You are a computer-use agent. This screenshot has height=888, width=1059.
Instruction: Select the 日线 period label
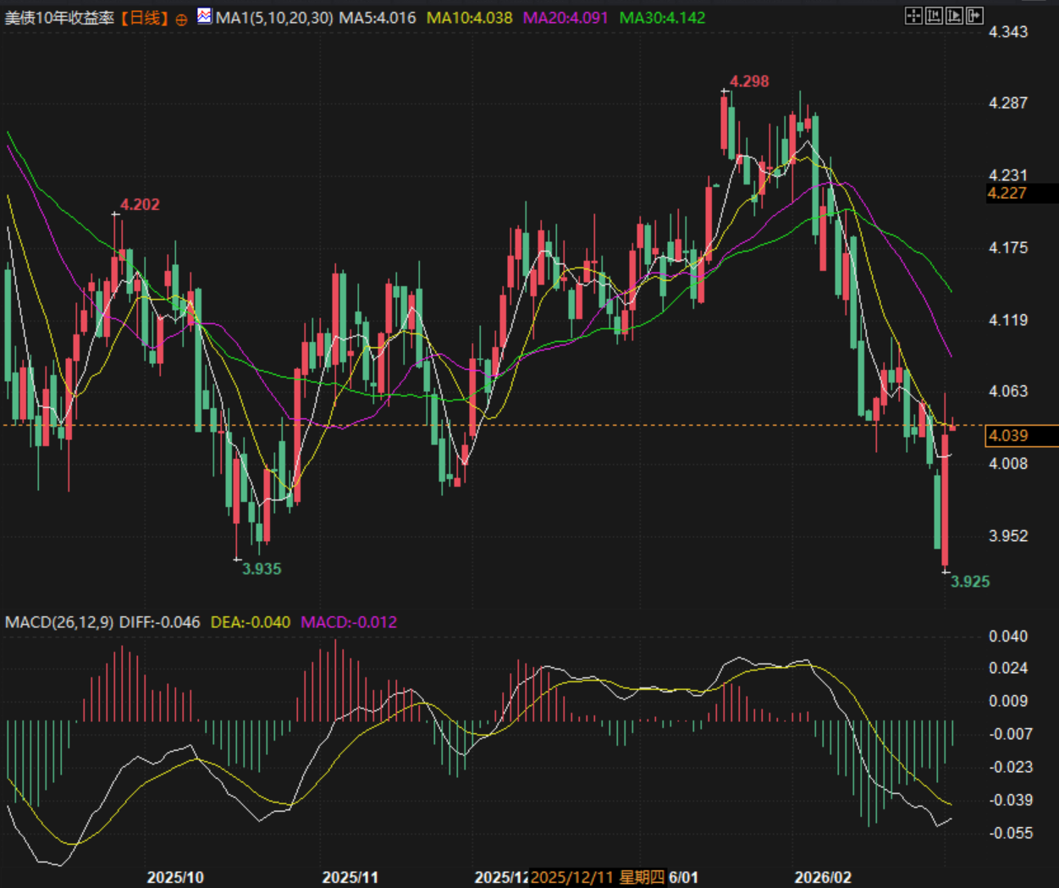[x=145, y=18]
